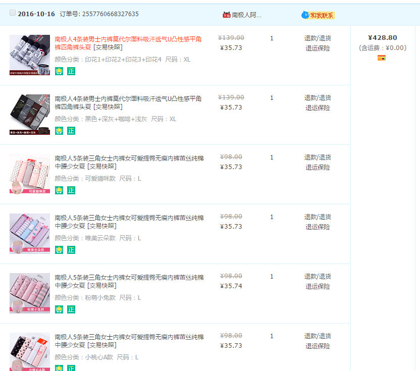Viewport: 420px width, 371px height.
Task: Request 退款/退货 for the 粉萌小兔款 item
Action: pos(318,277)
